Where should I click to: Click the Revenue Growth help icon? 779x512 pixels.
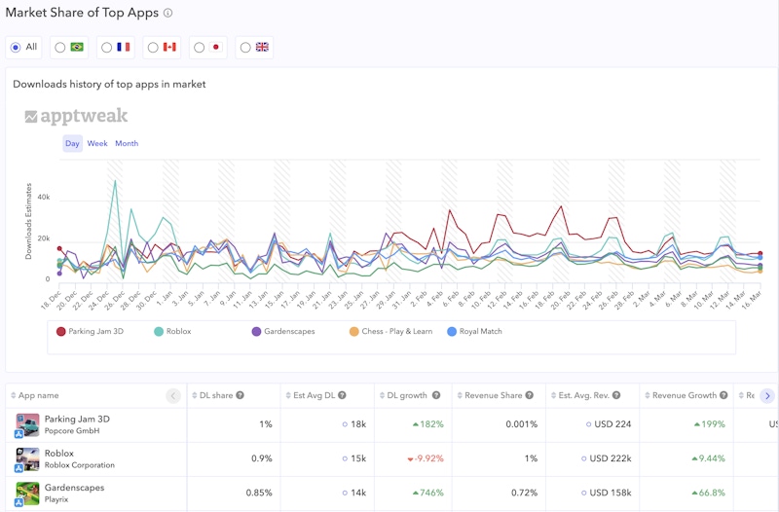[x=722, y=396]
